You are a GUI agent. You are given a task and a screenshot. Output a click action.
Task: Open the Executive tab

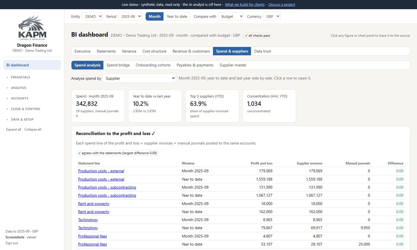pyautogui.click(x=83, y=51)
